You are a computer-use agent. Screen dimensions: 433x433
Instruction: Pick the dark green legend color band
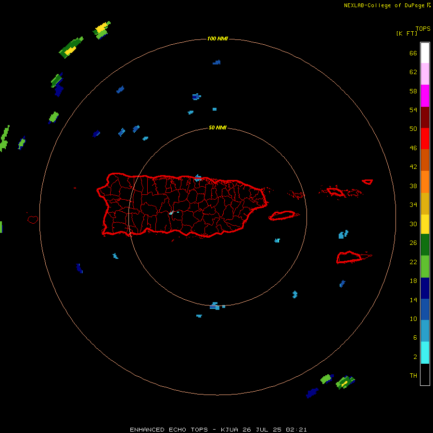point(425,245)
